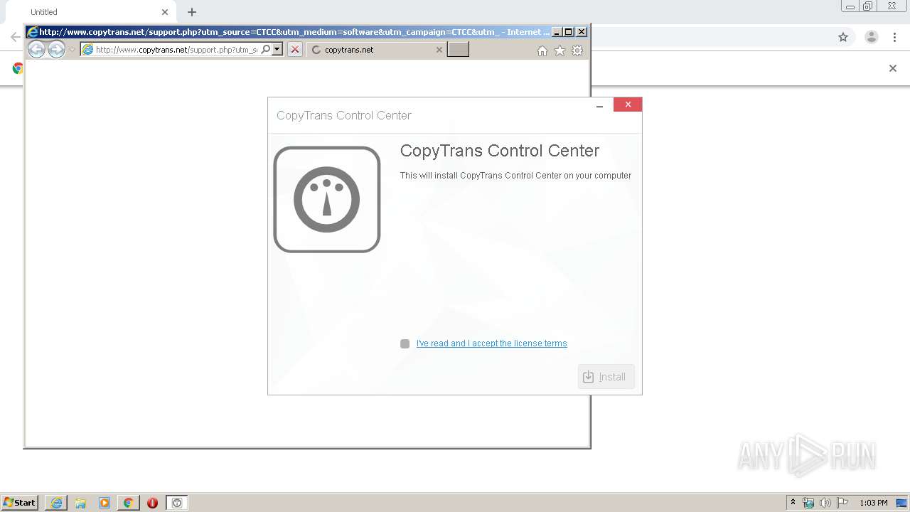
Task: Go back in Internet Explorer
Action: pos(36,49)
